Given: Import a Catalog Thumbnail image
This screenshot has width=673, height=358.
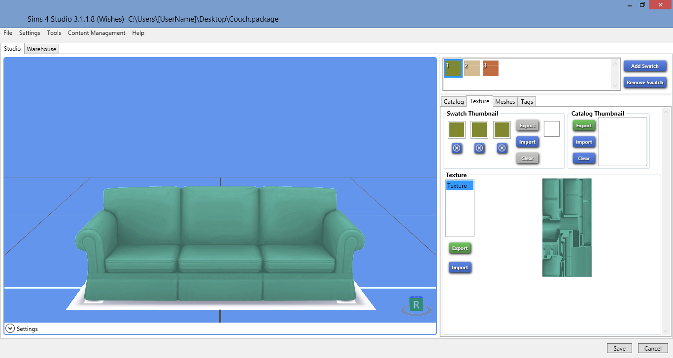Looking at the screenshot, I should tap(584, 142).
